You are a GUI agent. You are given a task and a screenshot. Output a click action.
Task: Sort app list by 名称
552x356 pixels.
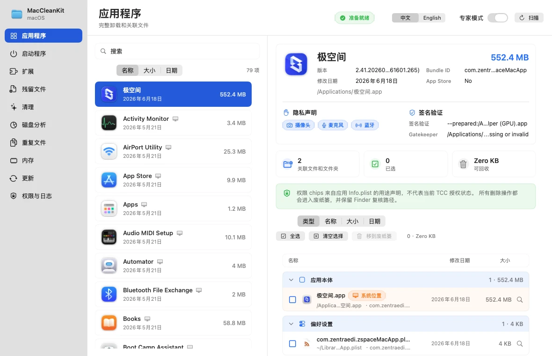(127, 70)
